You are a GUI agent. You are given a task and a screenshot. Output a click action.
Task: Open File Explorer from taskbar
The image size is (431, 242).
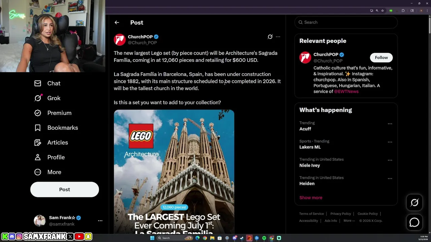[212, 238]
